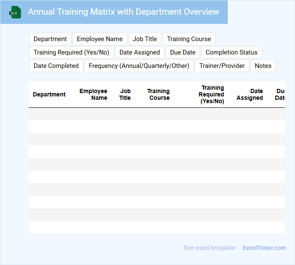
Task: Choose the Frequency (Annual/Quarterly/Other) tag
Action: pos(139,66)
